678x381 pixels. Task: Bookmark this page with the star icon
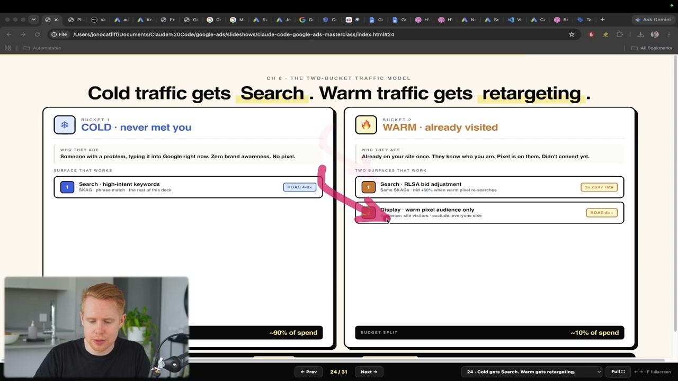click(x=572, y=34)
